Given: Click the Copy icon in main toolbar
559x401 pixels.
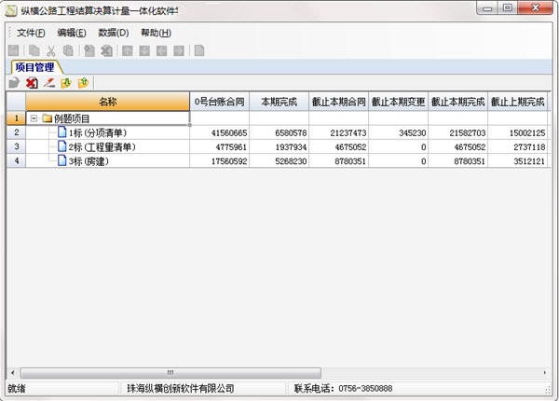Looking at the screenshot, I should pos(34,50).
